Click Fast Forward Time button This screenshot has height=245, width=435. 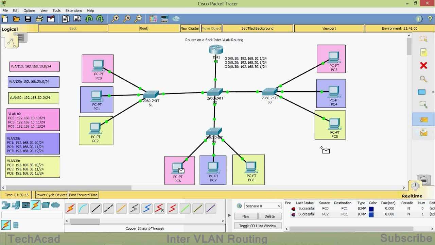(83, 195)
